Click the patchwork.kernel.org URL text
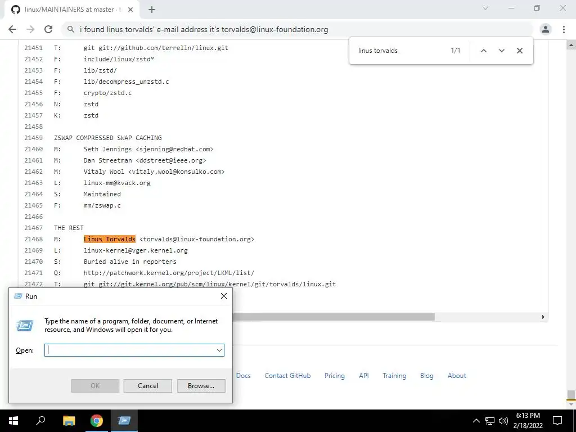Screen dimensions: 576x432 coord(169,273)
